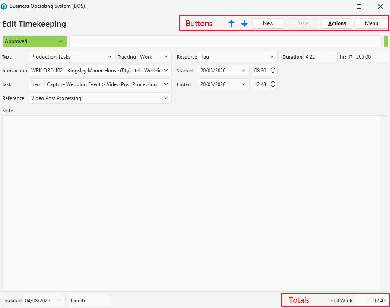Click the hourly rate field 265.00
The image size is (390, 308).
point(371,57)
